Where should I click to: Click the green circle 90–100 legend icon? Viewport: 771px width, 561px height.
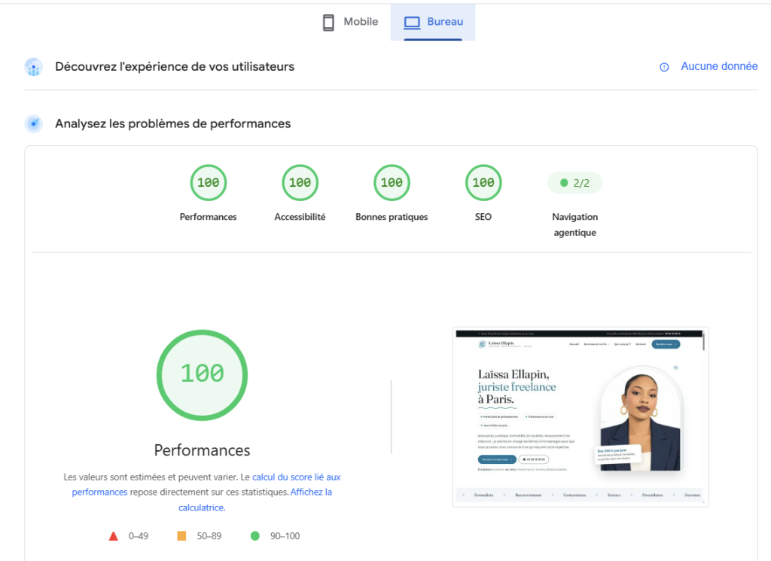point(254,536)
